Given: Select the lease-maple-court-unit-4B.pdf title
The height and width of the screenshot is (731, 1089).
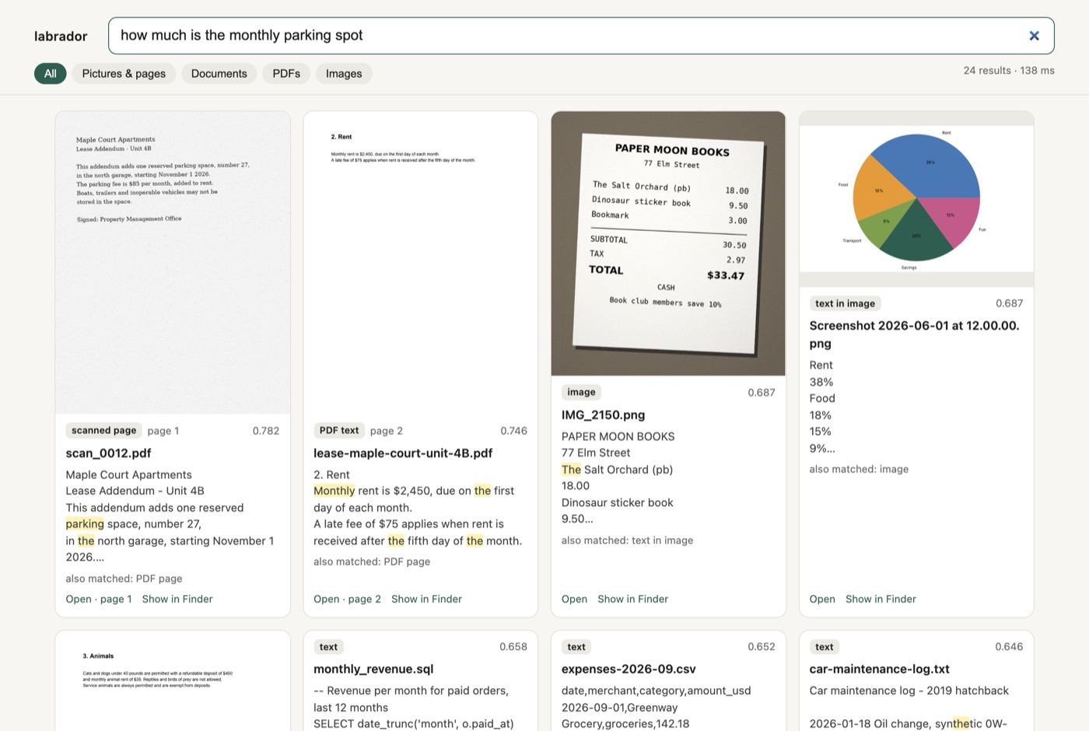Looking at the screenshot, I should tap(403, 453).
